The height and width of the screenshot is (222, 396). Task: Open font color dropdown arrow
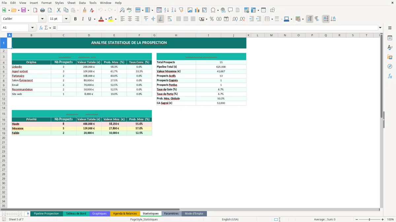point(106,19)
